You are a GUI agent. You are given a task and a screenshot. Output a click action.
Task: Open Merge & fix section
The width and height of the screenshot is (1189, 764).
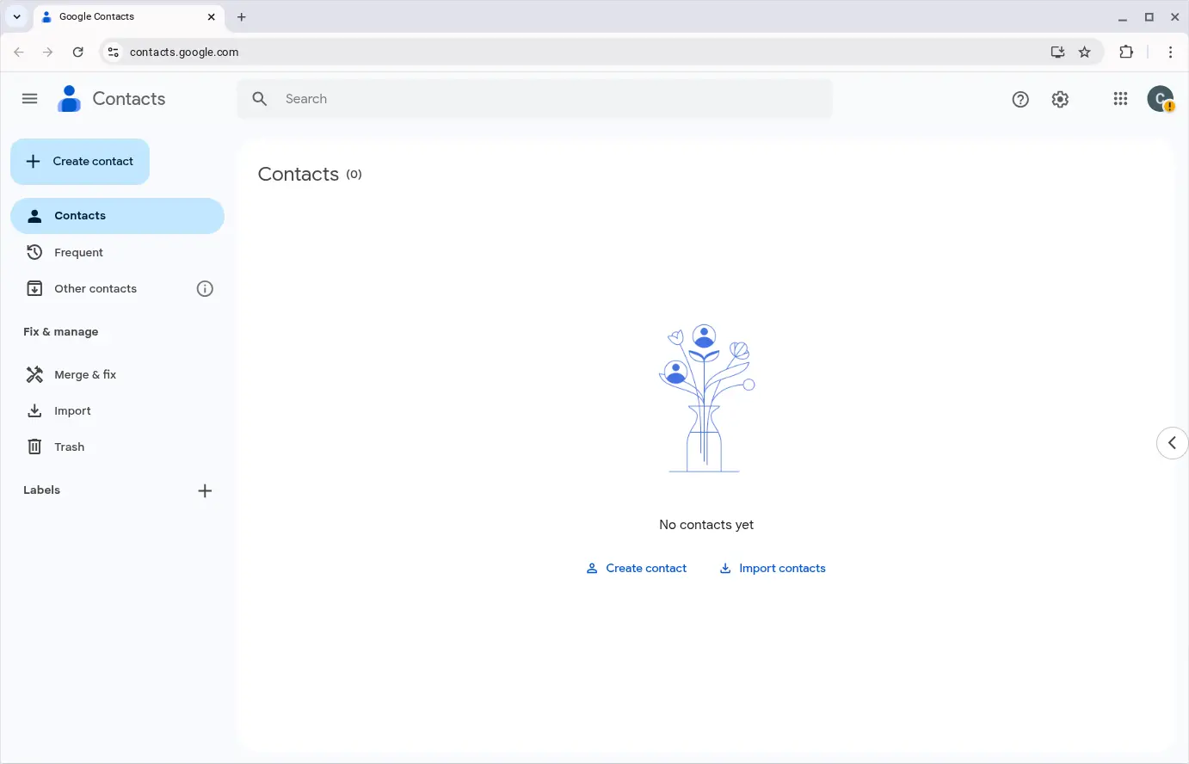click(x=84, y=374)
